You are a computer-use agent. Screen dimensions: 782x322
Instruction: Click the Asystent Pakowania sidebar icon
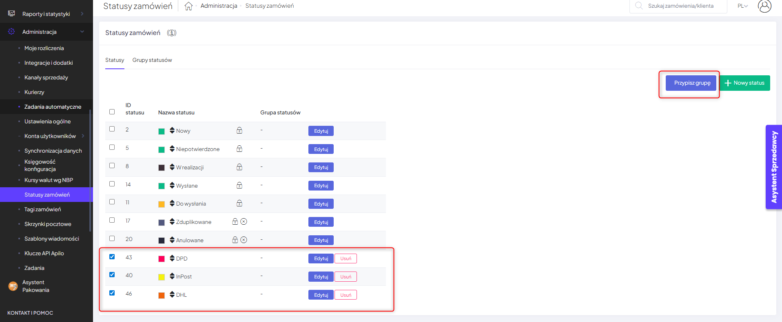coord(13,286)
